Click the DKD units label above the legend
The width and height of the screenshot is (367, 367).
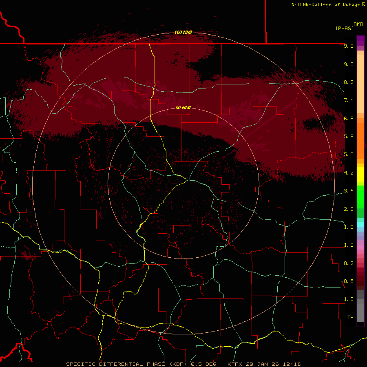click(358, 24)
